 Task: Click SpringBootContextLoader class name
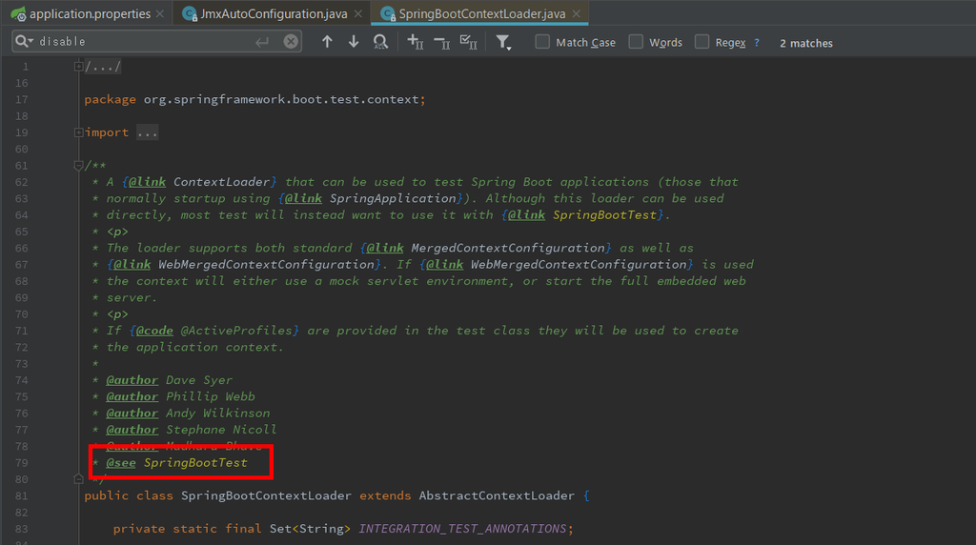tap(267, 495)
